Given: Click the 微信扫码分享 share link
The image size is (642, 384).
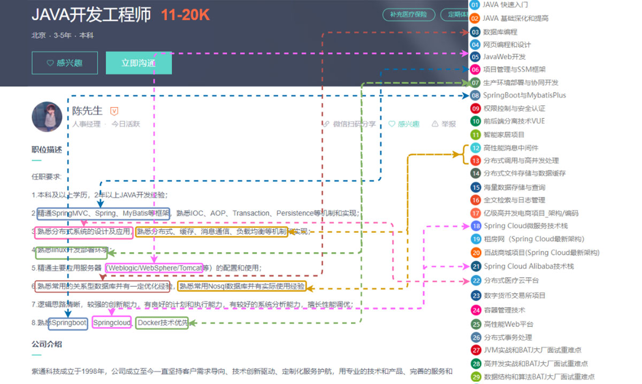Looking at the screenshot, I should [x=349, y=124].
